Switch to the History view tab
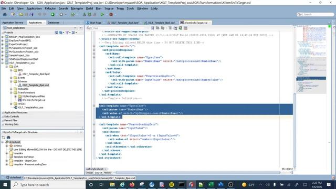This screenshot has height=189, width=336. [x=108, y=173]
